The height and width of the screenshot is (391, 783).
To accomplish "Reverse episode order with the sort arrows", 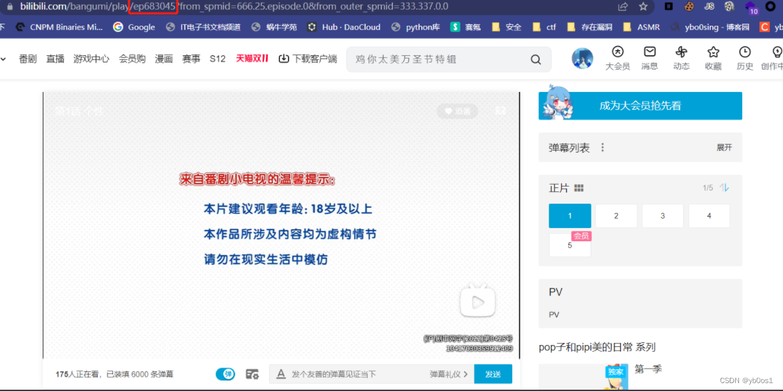I will point(724,188).
